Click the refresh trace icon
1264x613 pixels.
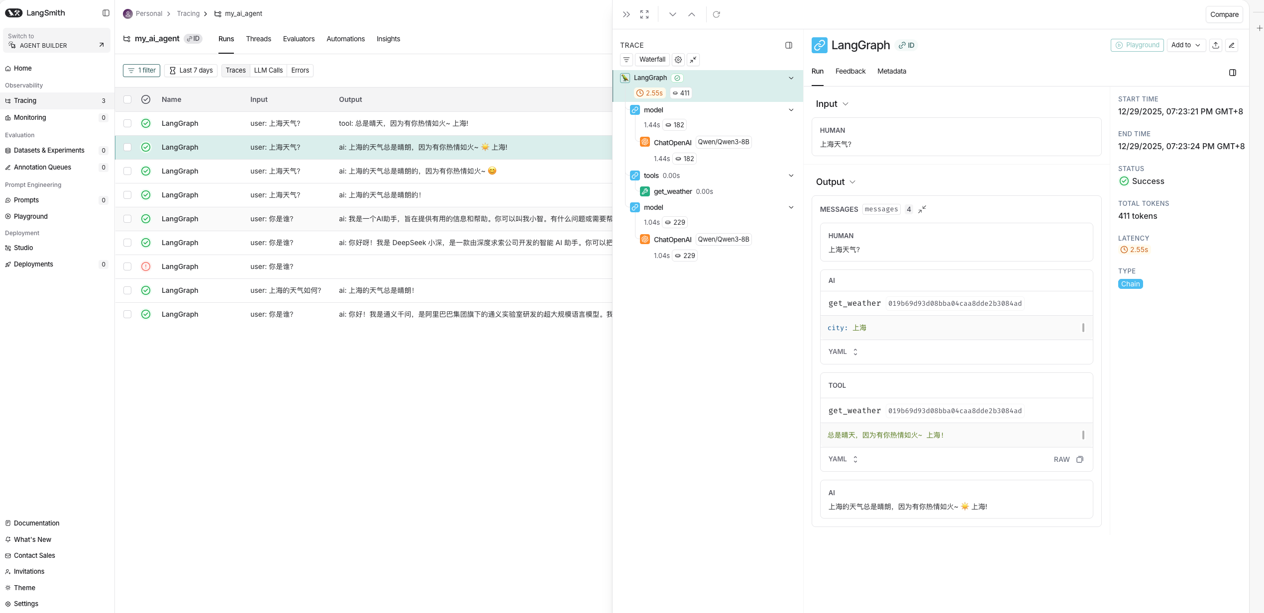click(717, 14)
